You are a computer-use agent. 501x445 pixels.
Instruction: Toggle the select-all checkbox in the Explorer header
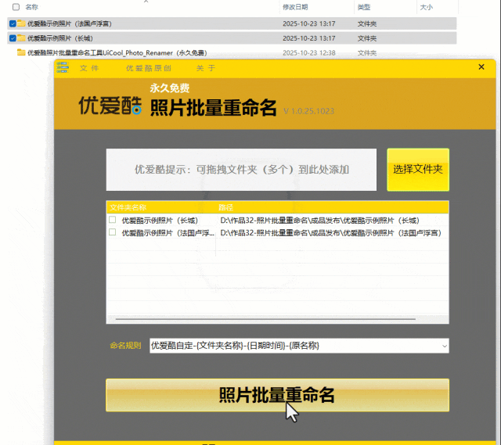click(16, 7)
